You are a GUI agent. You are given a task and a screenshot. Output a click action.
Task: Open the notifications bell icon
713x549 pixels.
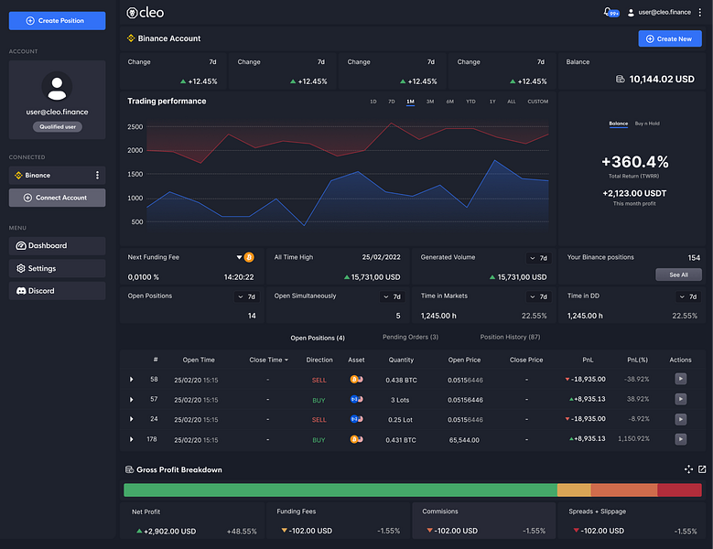(x=608, y=12)
